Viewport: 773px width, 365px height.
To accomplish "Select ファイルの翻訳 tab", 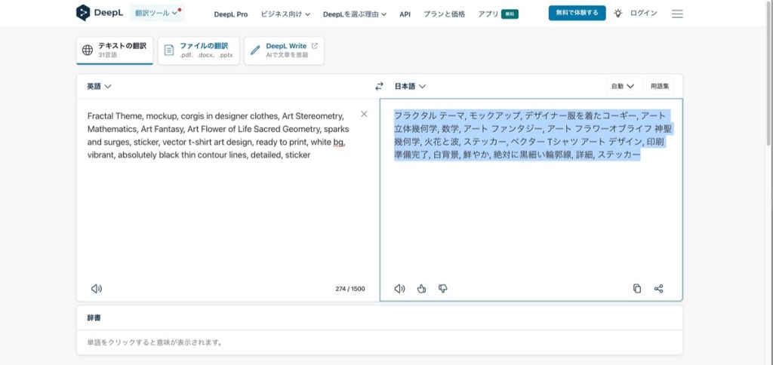I will click(199, 51).
